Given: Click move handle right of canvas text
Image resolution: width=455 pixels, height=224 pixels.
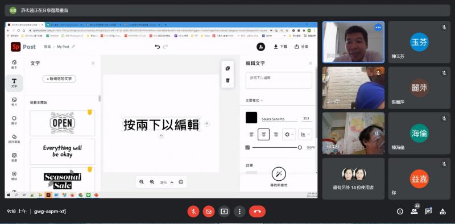Looking at the screenshot, I should 206,123.
